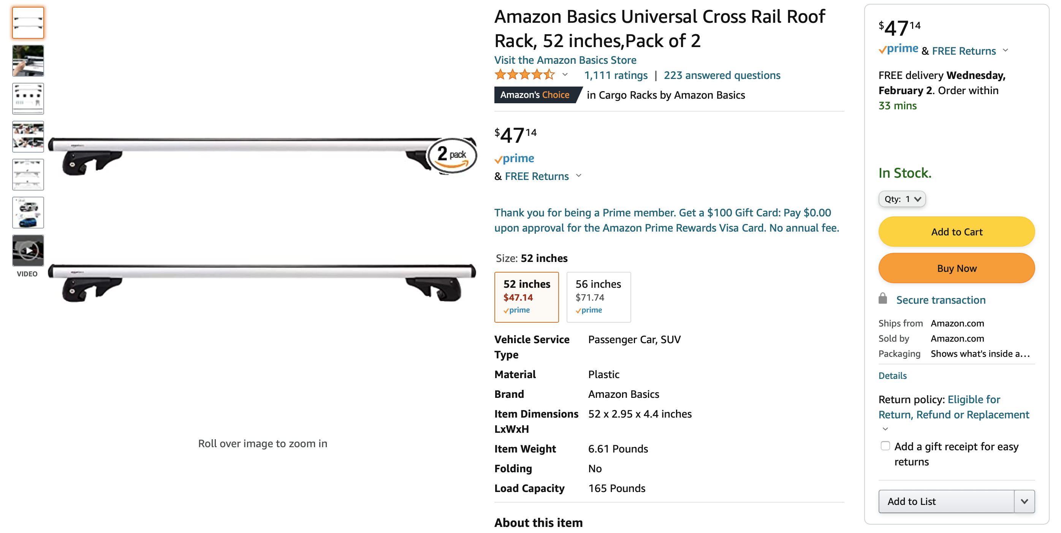The image size is (1061, 533).
Task: Select the 52 inches size option
Action: click(526, 297)
